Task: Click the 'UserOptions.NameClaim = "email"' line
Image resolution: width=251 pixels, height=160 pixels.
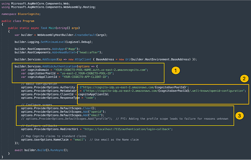Action: click(53, 140)
